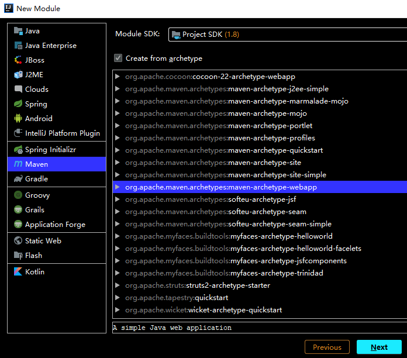The height and width of the screenshot is (358, 407).
Task: Select org.apache.tapestry:quickstart archetype
Action: 260,298
